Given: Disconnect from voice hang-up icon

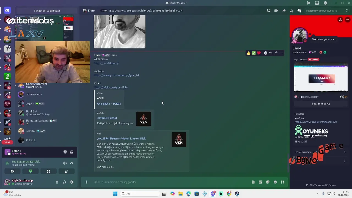Looking at the screenshot, I should click(x=71, y=163).
